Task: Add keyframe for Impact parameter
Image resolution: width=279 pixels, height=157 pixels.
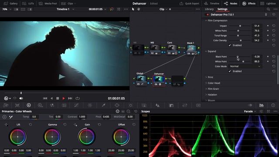Action: 268,26
